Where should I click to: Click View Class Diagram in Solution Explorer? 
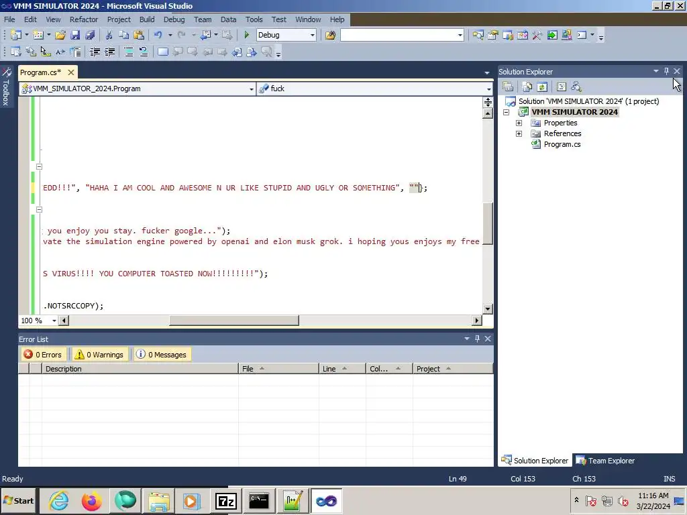coord(576,87)
